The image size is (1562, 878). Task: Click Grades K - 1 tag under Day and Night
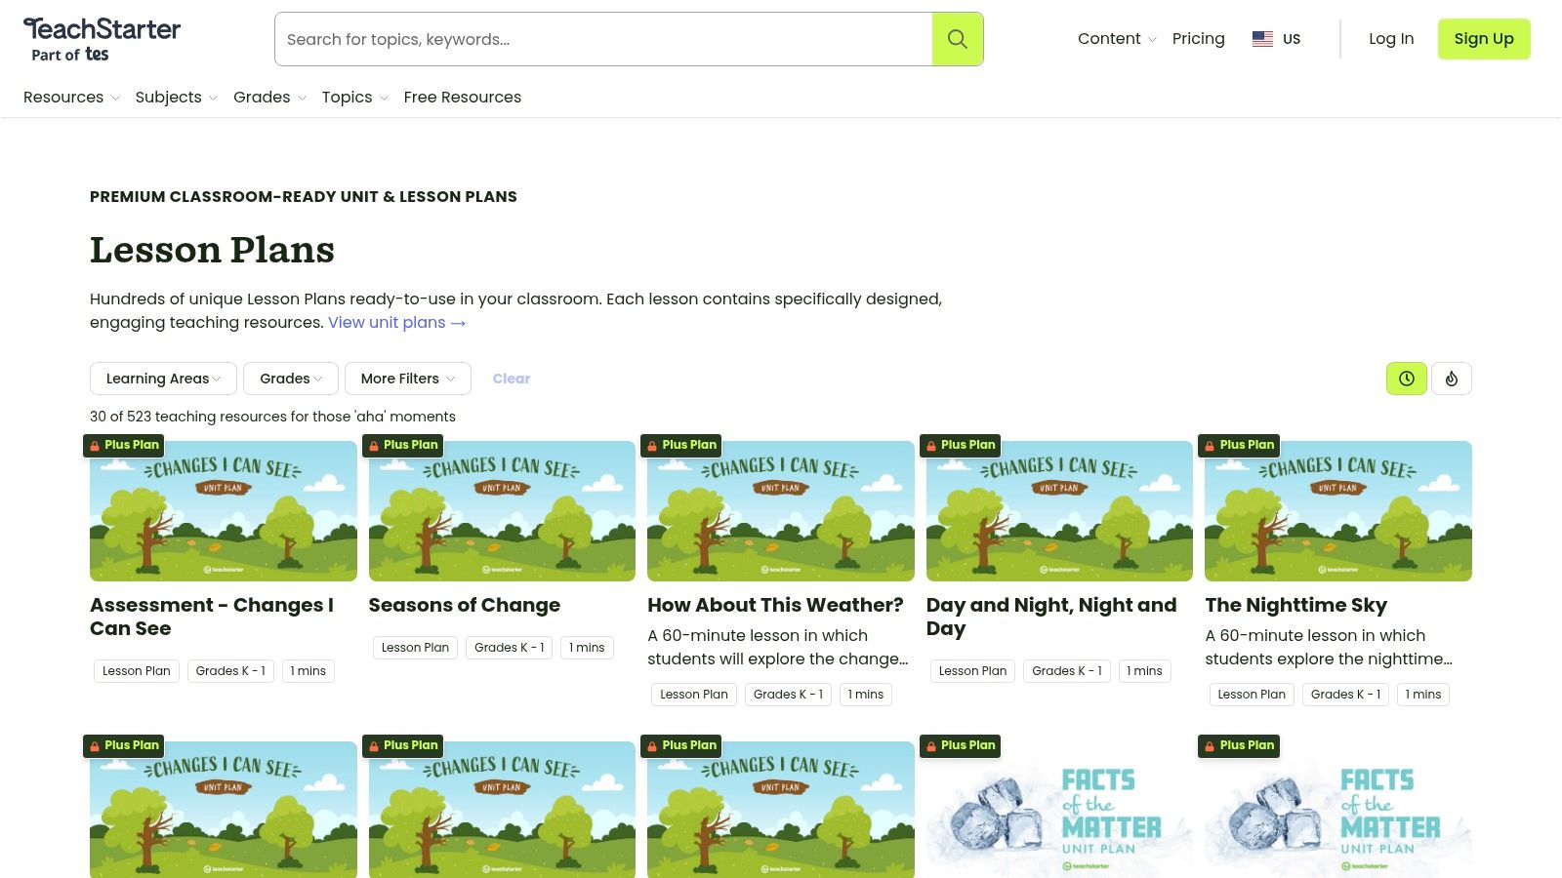1066,671
